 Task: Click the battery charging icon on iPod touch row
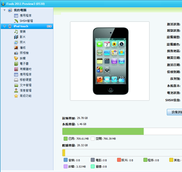tap(49, 26)
